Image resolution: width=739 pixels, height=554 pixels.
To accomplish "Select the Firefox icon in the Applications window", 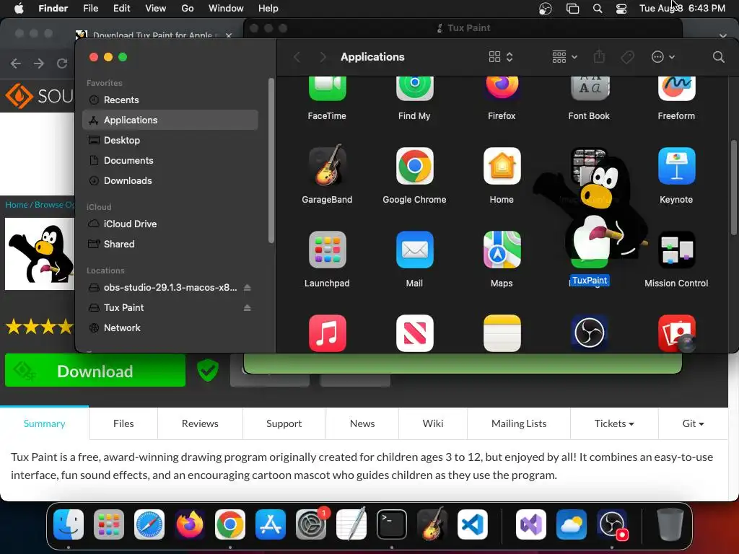I will pyautogui.click(x=502, y=89).
